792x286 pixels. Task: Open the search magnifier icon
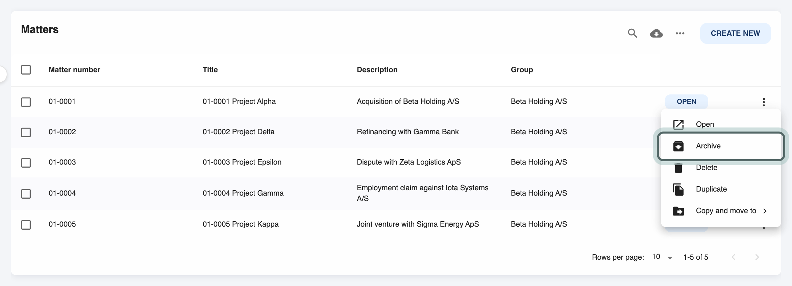tap(633, 33)
